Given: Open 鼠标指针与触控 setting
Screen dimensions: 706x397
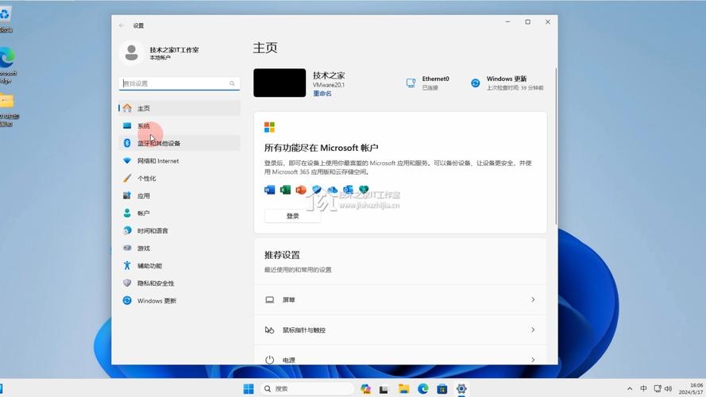Looking at the screenshot, I should point(400,330).
